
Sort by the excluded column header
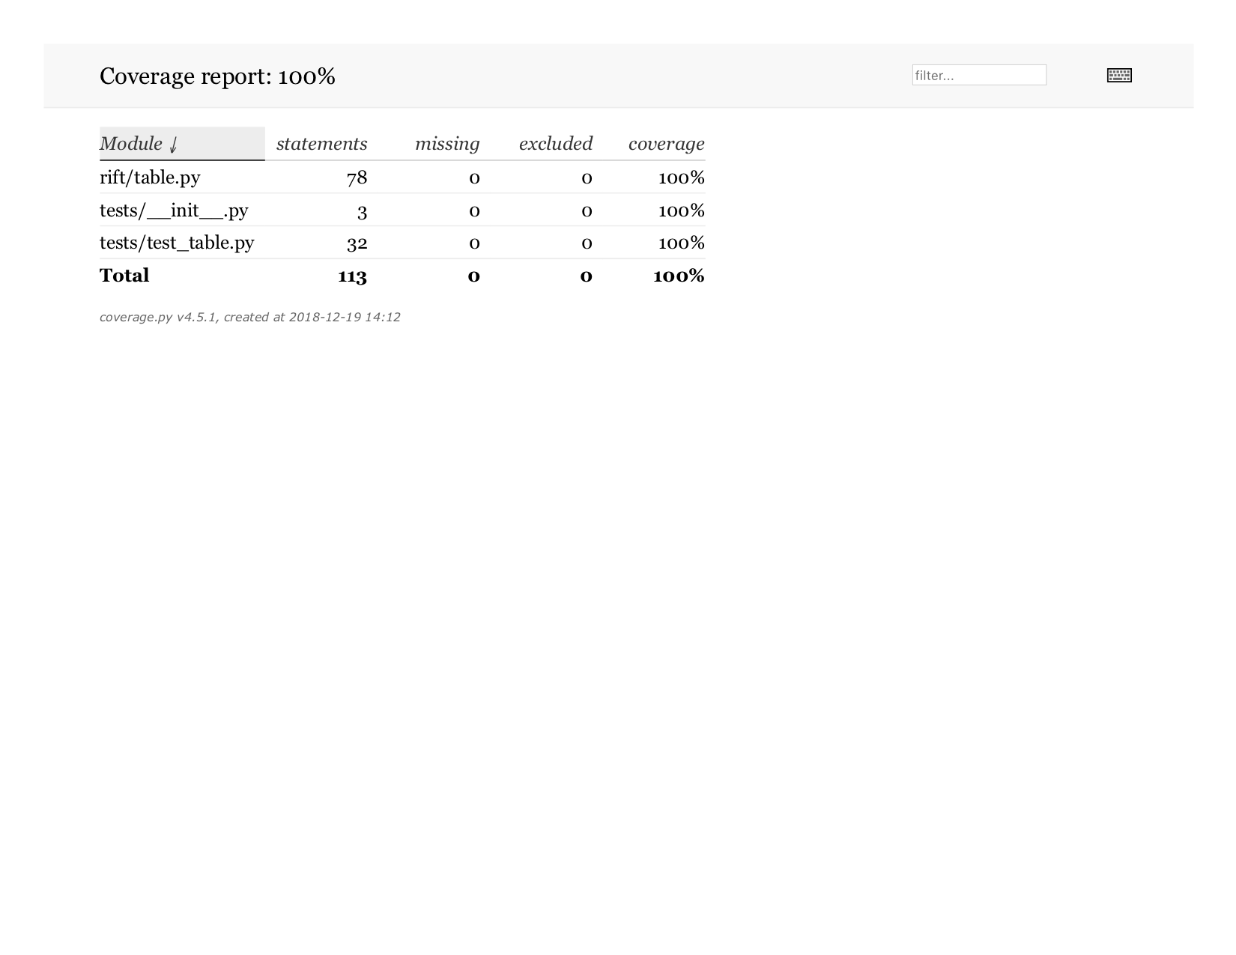[x=556, y=143]
